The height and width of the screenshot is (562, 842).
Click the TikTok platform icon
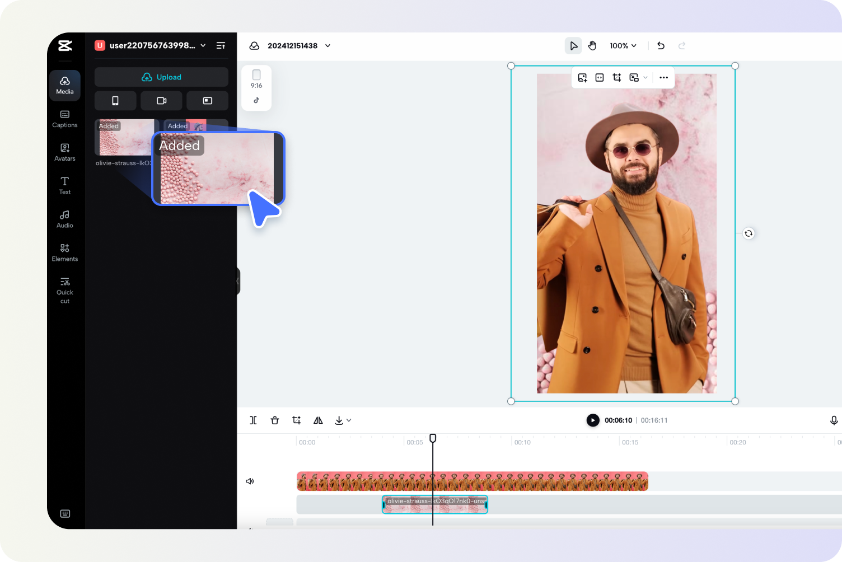click(x=256, y=100)
